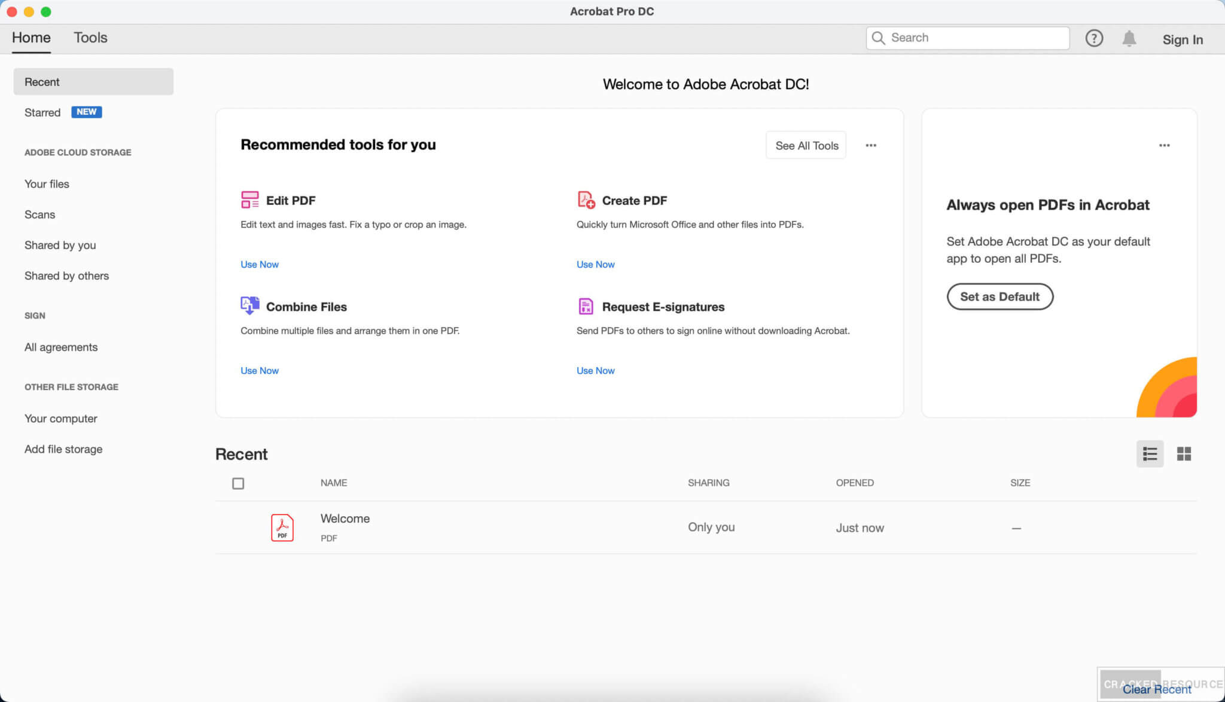Open the notifications bell
Screen dimensions: 1225x702
pyautogui.click(x=1129, y=38)
